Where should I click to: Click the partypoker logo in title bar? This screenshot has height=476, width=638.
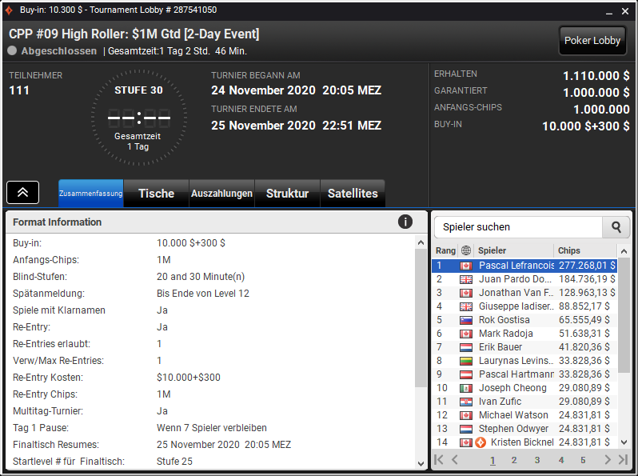[x=9, y=10]
